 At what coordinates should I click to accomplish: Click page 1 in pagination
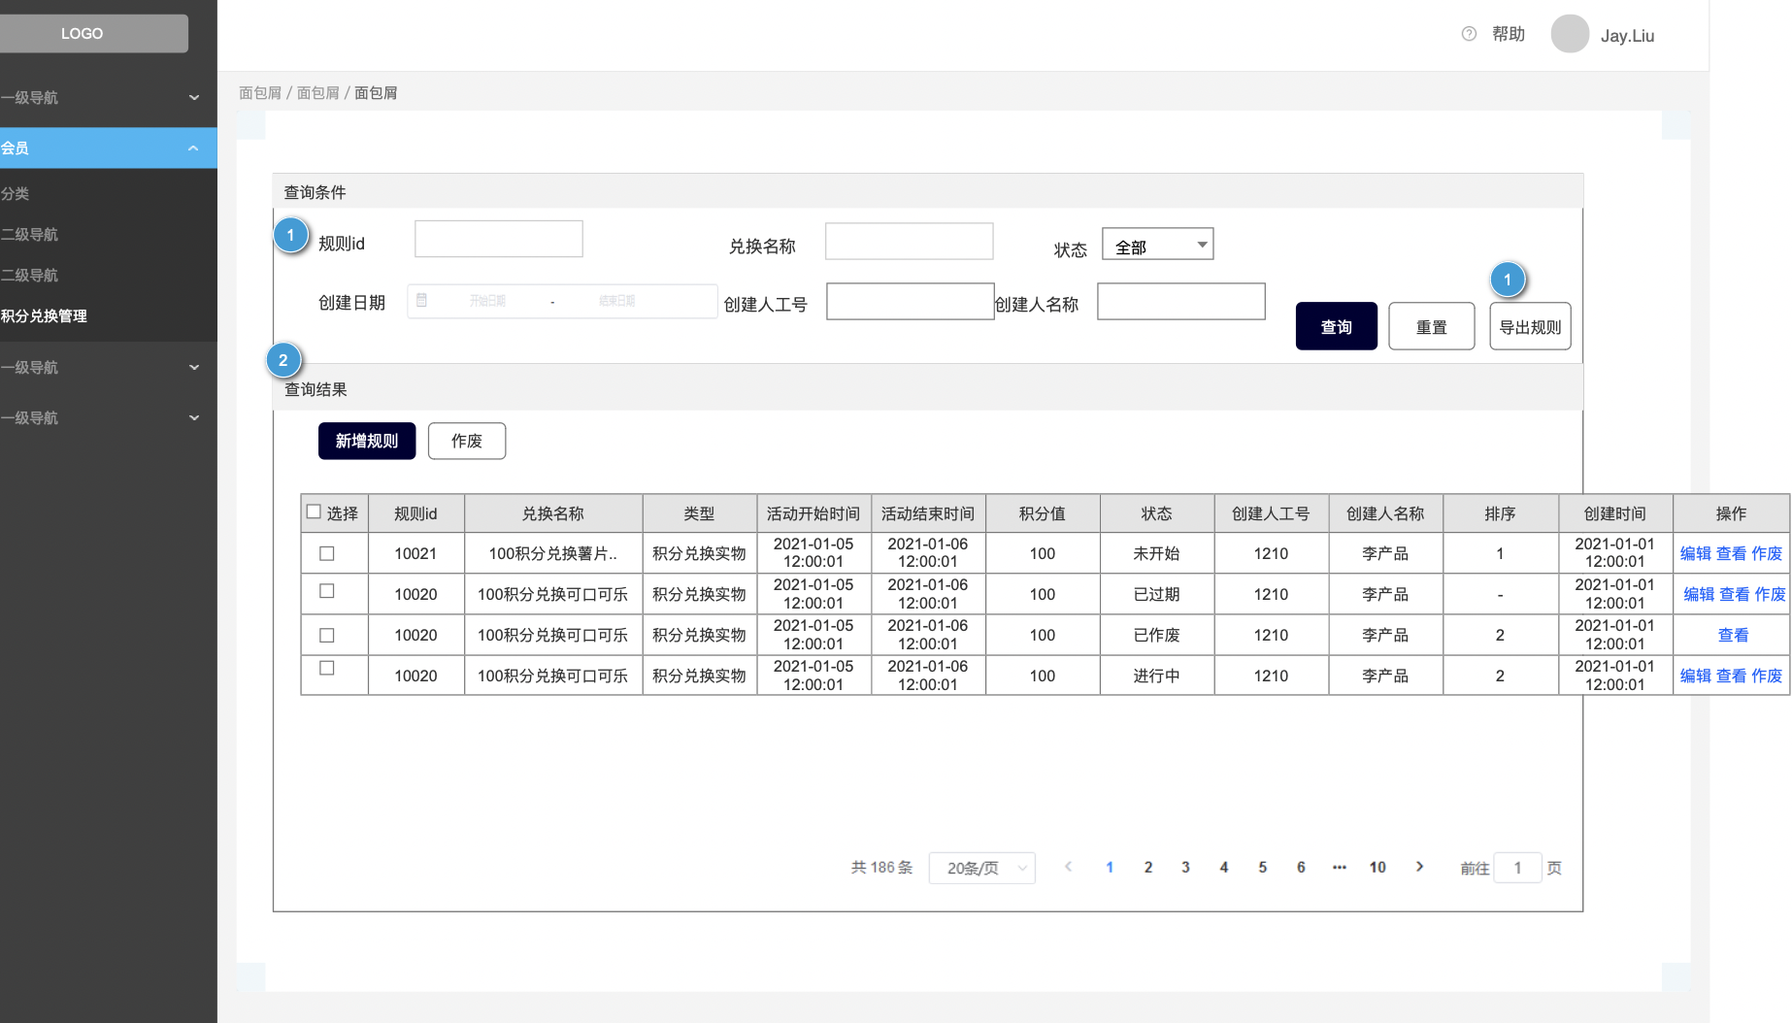pos(1110,868)
